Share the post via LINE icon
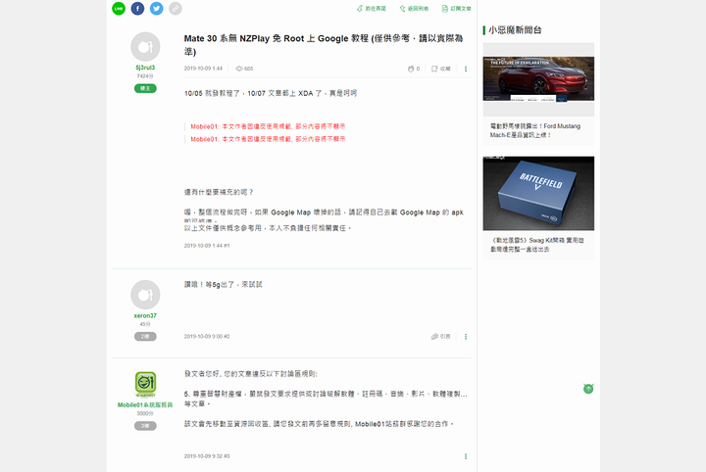 (119, 8)
